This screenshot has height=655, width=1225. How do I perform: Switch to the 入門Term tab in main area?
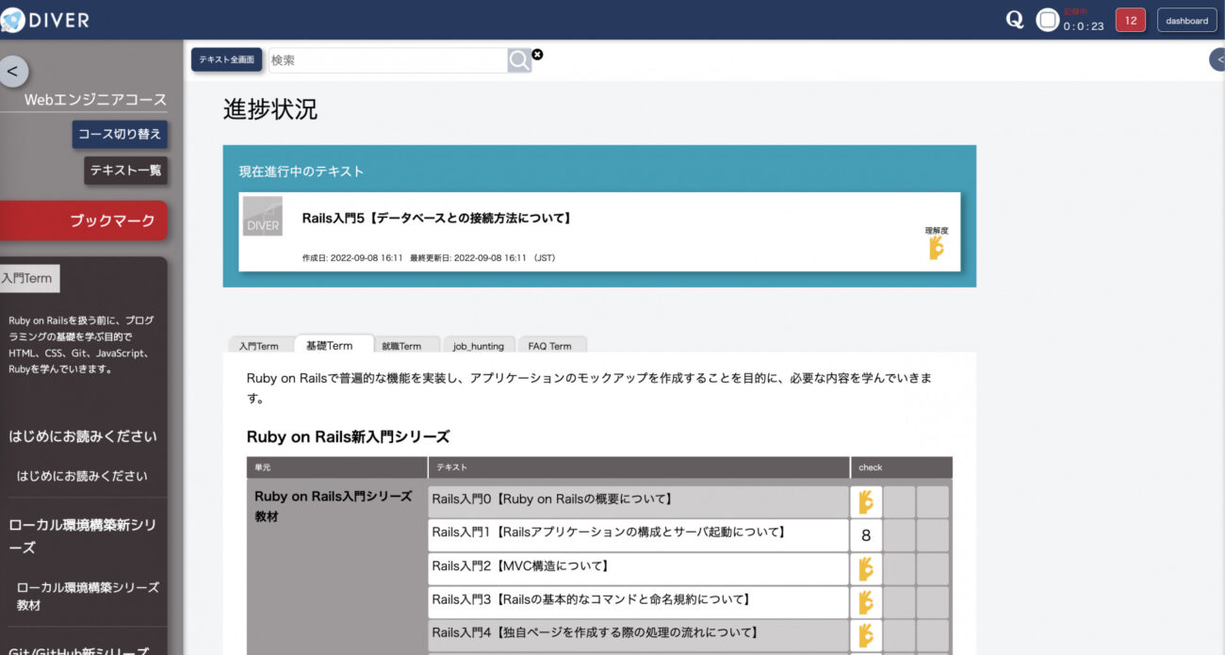[259, 346]
